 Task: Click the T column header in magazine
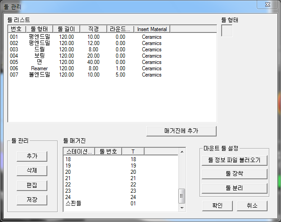click(x=133, y=152)
